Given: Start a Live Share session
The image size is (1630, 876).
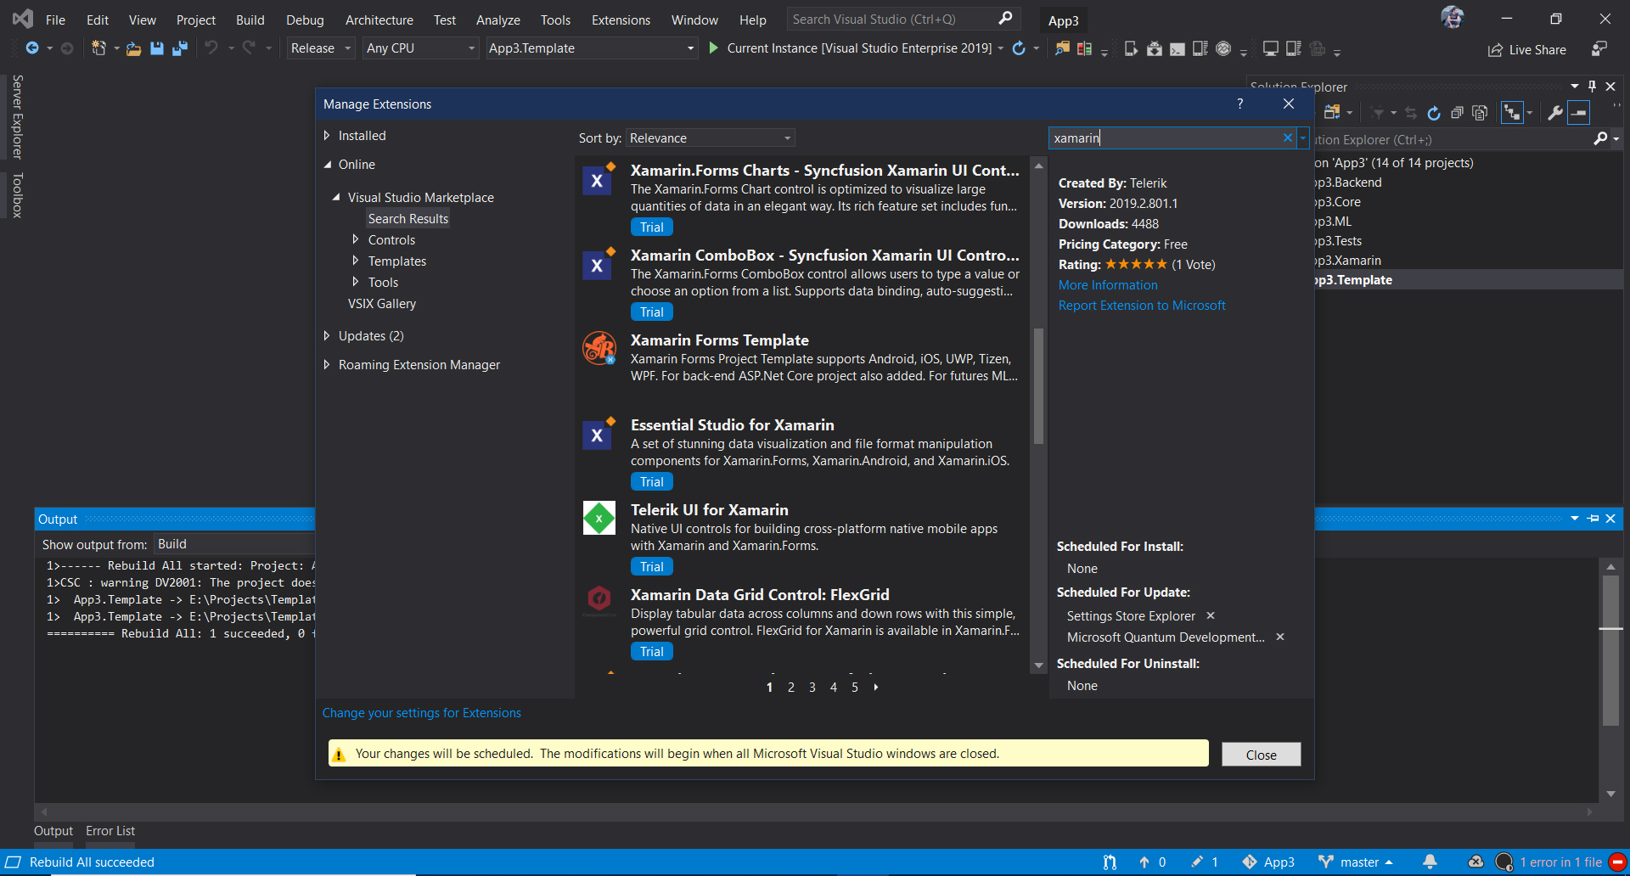Looking at the screenshot, I should coord(1526,49).
